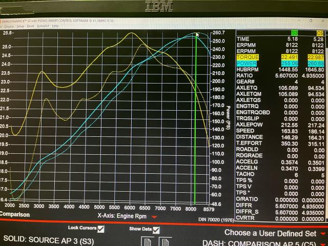Select the yellow TORQUE row label
The width and height of the screenshot is (328, 246).
pos(248,57)
